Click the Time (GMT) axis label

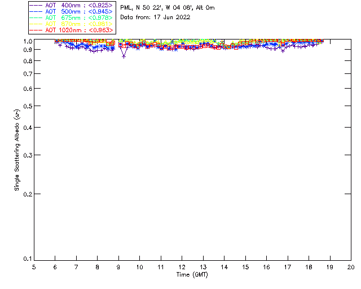(192, 275)
